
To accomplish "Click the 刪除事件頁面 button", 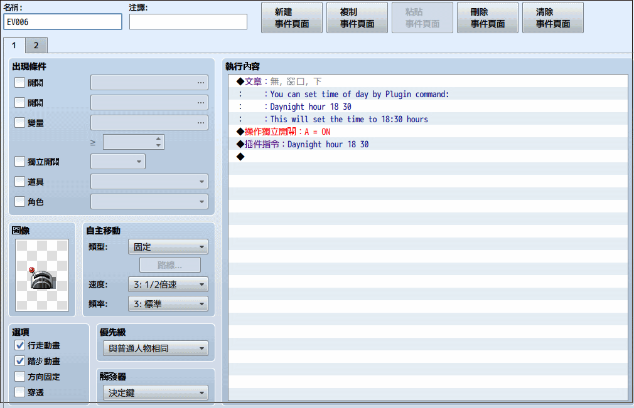I will [488, 18].
